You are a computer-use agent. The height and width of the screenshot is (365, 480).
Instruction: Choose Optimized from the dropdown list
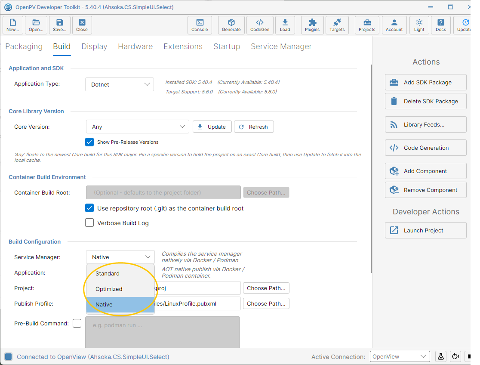tap(120, 289)
